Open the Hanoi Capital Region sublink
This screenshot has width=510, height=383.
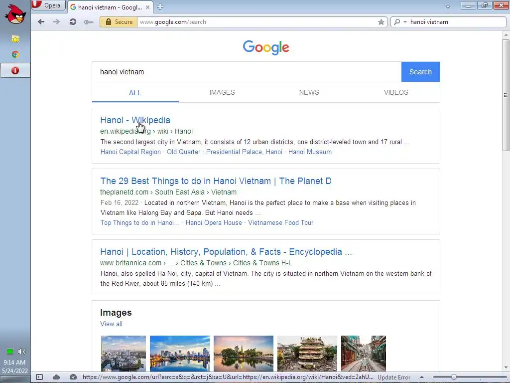130,152
